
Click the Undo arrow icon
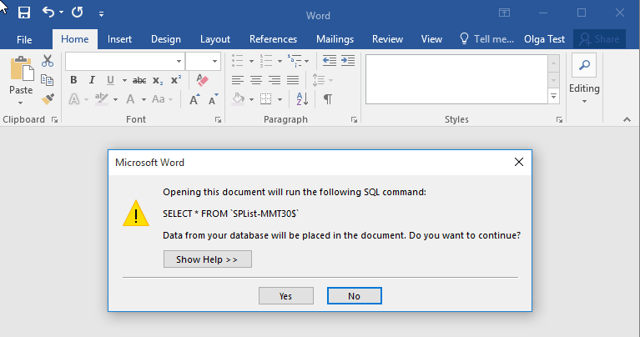(48, 13)
